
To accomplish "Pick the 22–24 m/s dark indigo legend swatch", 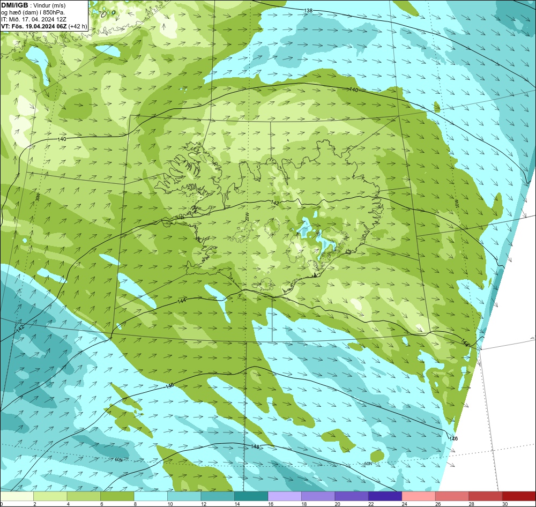I will (385, 496).
